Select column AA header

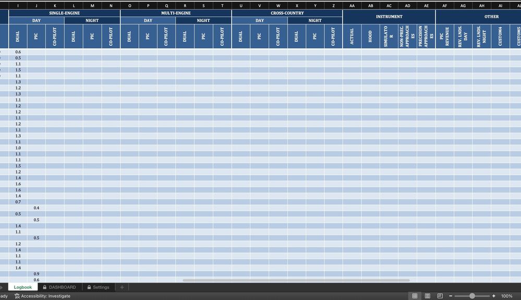point(352,6)
